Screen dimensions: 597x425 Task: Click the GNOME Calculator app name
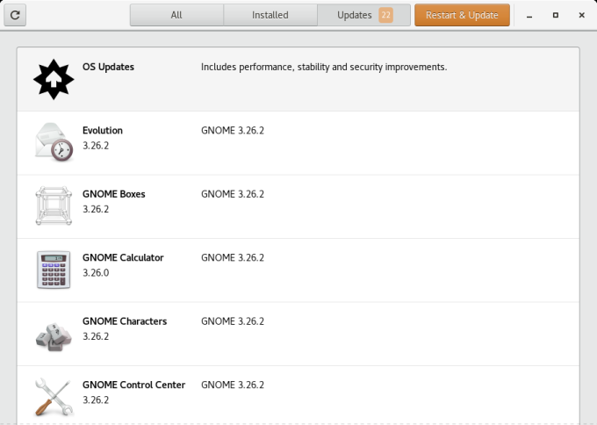[123, 257]
